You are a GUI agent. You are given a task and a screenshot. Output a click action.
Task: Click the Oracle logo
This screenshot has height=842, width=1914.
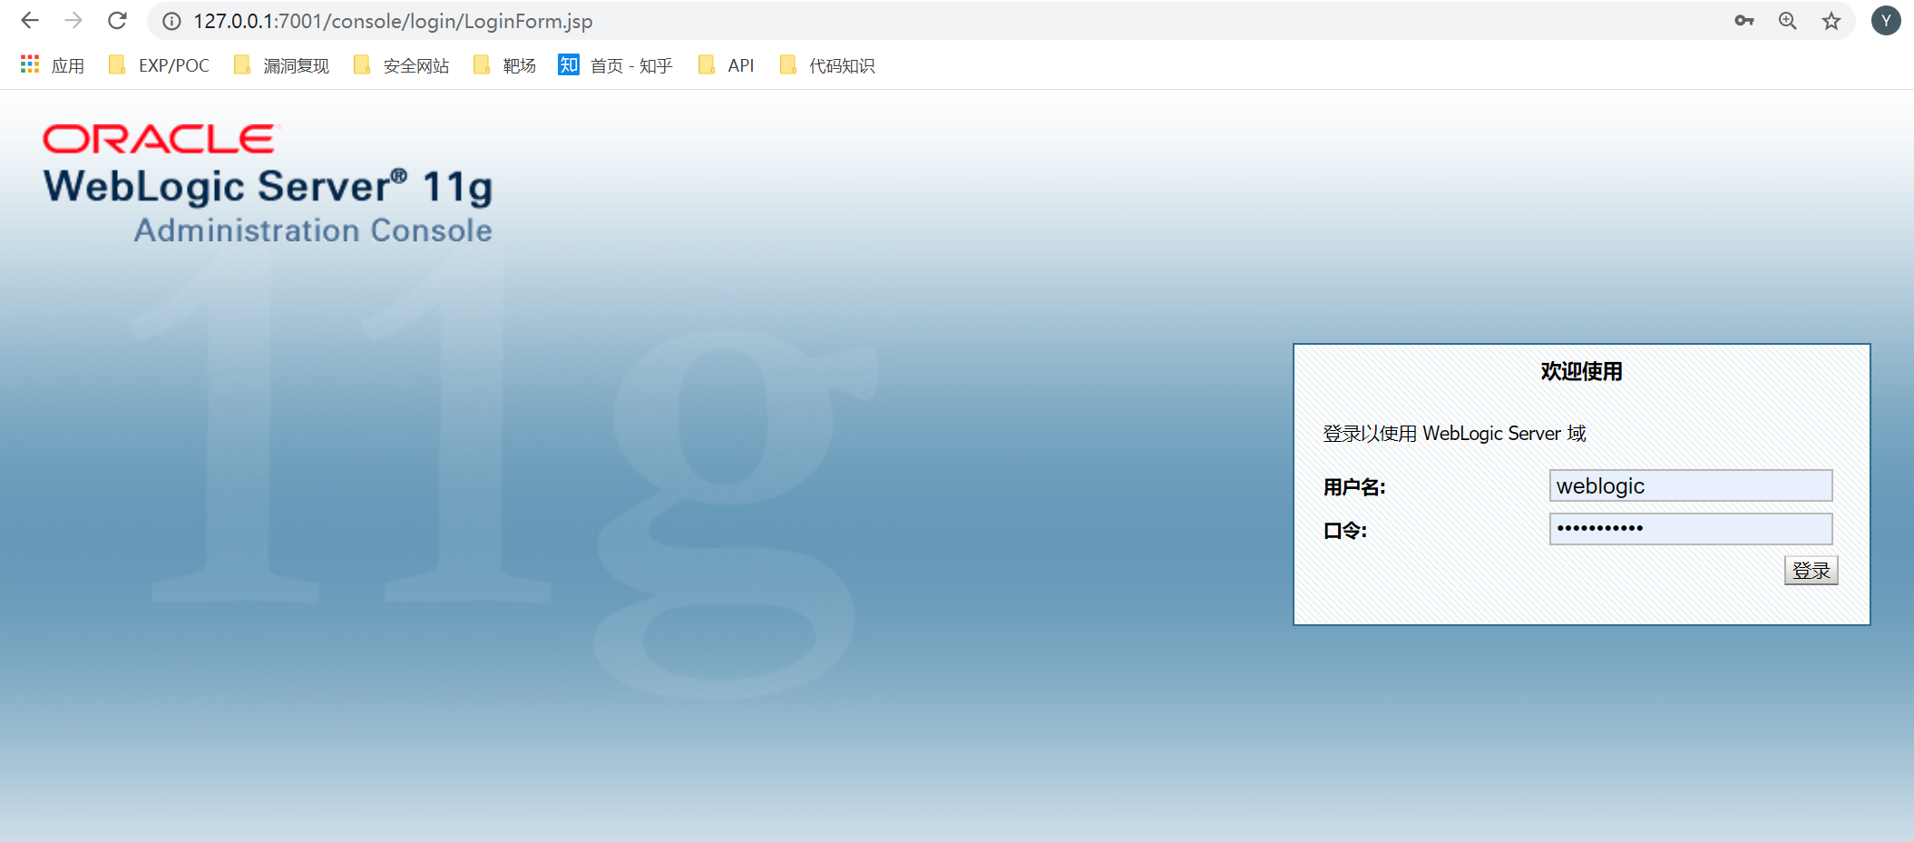point(160,139)
